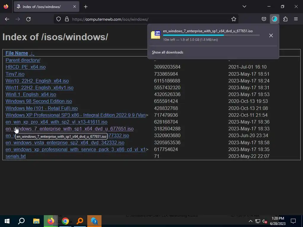Open the Windows Start menu
Image resolution: width=303 pixels, height=227 pixels.
tap(7, 221)
